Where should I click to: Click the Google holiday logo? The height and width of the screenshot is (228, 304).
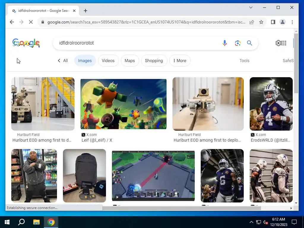(26, 43)
